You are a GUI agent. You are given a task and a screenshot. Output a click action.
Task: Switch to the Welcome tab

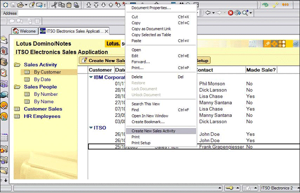(25, 31)
